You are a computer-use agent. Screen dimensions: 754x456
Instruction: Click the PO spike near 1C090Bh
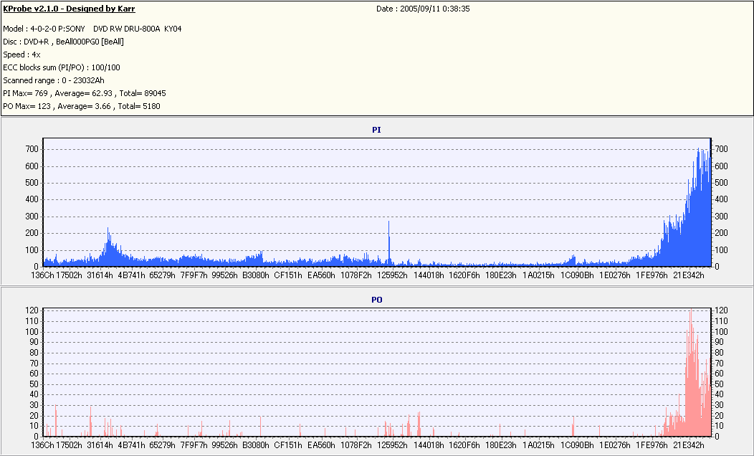click(x=573, y=426)
